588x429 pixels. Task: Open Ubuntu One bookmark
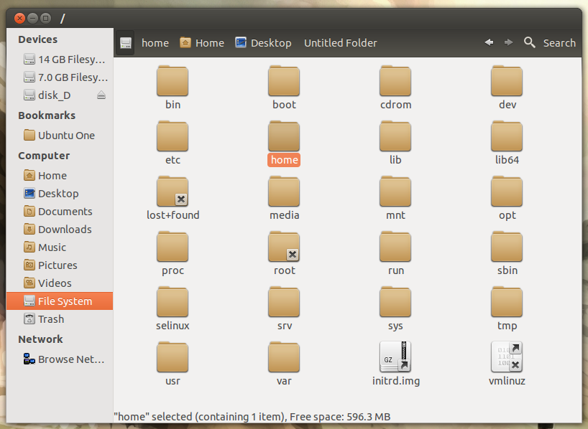pyautogui.click(x=66, y=136)
